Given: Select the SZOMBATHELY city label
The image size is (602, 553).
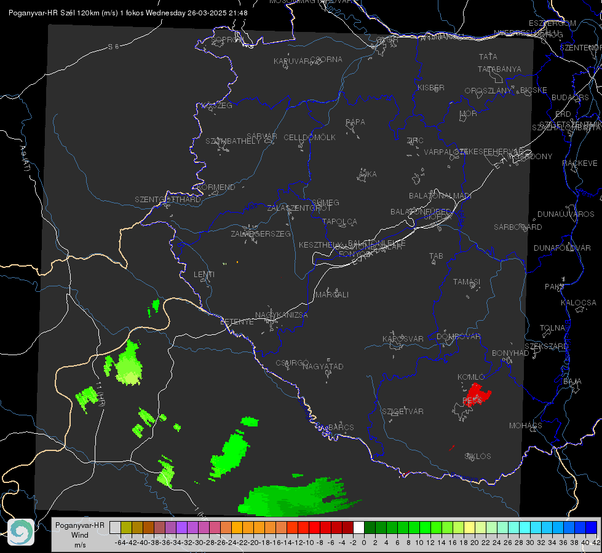Looking at the screenshot, I should point(233,141).
